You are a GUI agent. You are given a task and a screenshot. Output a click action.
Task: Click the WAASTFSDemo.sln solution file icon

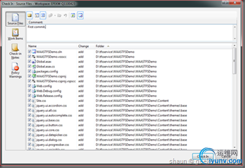coord(34,52)
